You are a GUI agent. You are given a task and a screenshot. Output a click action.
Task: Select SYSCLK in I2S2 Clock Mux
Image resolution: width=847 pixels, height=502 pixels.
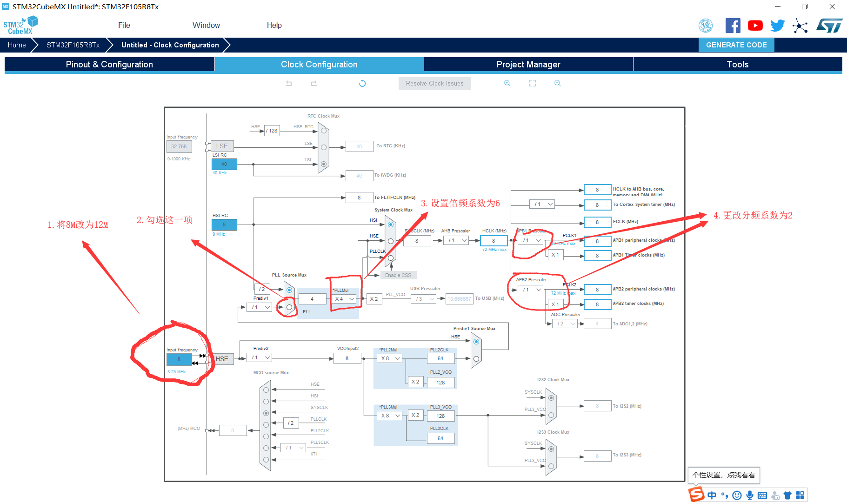point(551,398)
